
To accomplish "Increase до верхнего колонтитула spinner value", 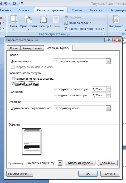I will pyautogui.click(x=108, y=88).
